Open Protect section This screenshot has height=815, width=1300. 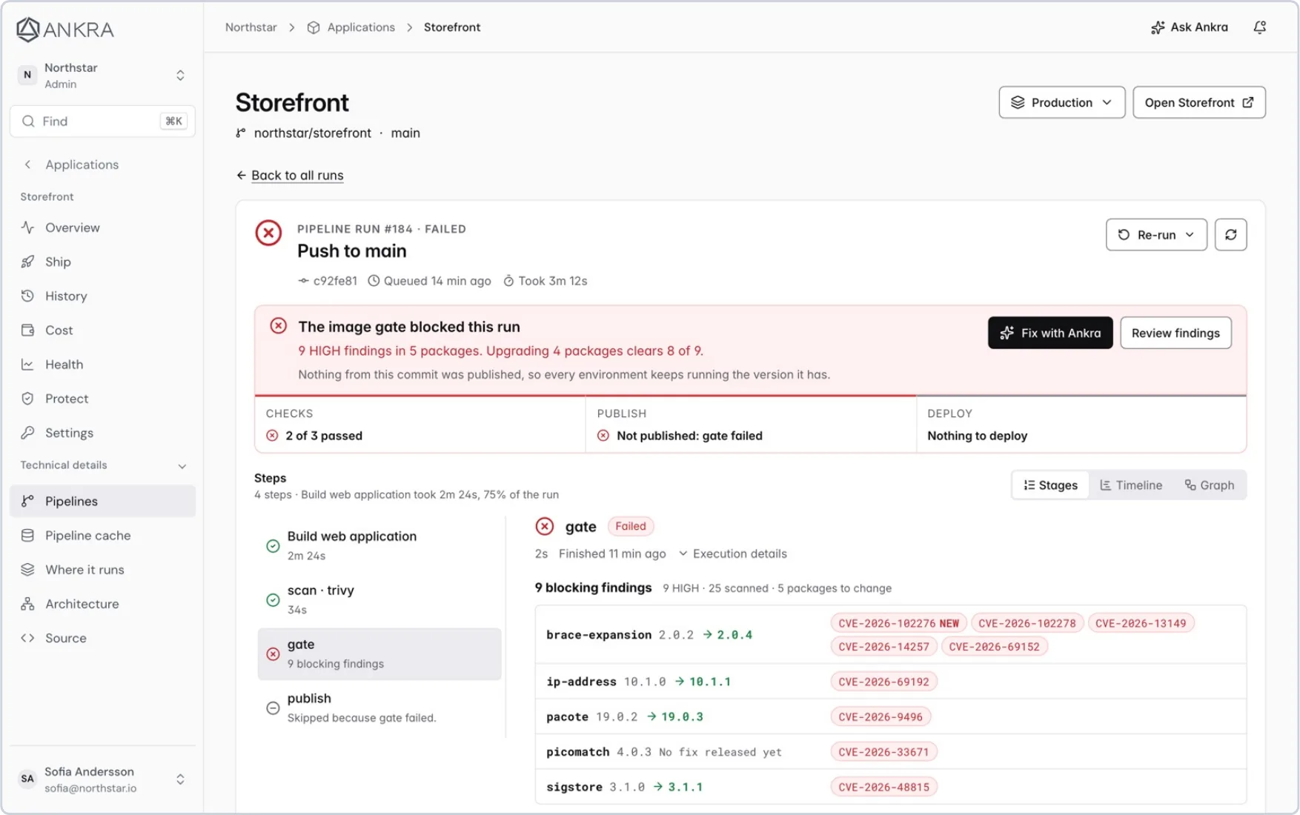point(102,398)
